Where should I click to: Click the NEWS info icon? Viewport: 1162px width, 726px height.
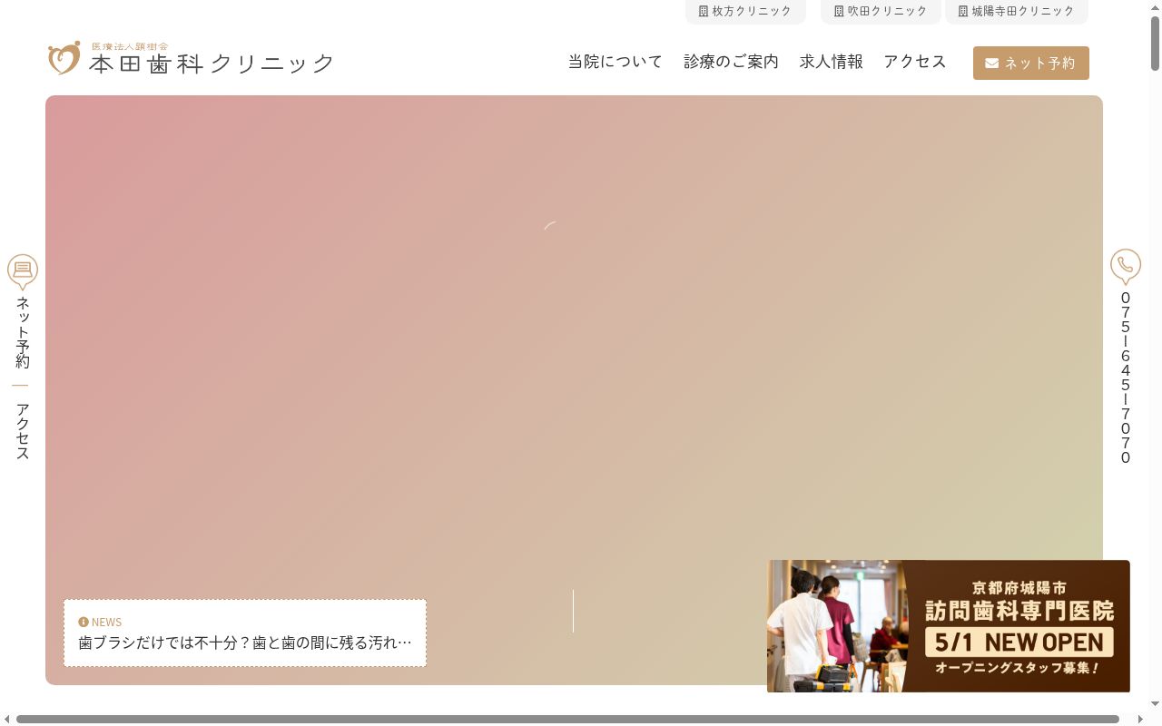pos(84,622)
